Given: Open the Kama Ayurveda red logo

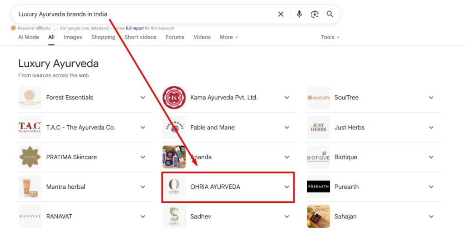Looking at the screenshot, I should pyautogui.click(x=174, y=98).
